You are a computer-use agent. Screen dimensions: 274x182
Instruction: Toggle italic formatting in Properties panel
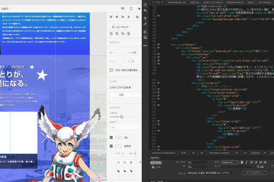pos(247,162)
